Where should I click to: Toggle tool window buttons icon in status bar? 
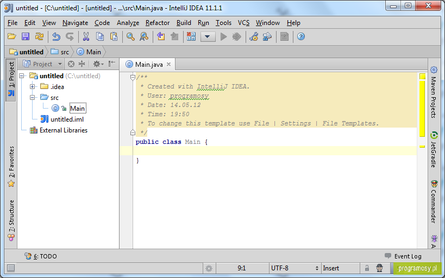[x=11, y=268]
